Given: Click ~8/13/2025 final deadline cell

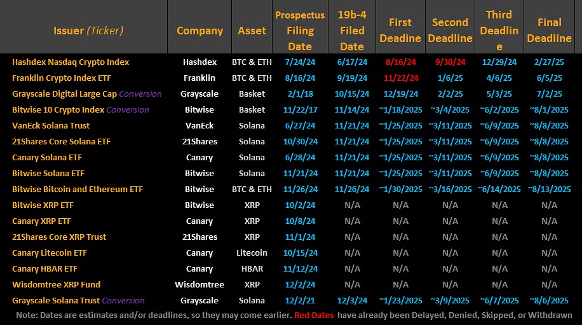Looking at the screenshot, I should click(549, 189).
